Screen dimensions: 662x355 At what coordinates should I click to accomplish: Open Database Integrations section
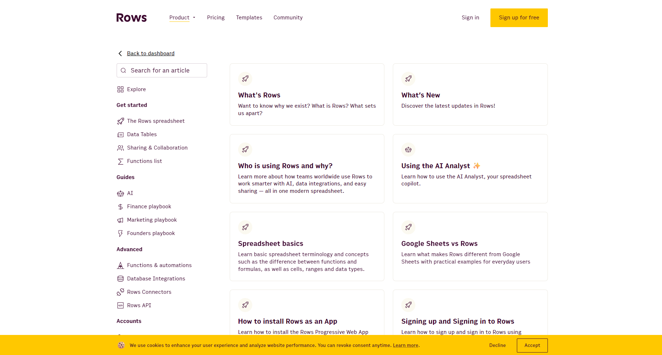[156, 279]
